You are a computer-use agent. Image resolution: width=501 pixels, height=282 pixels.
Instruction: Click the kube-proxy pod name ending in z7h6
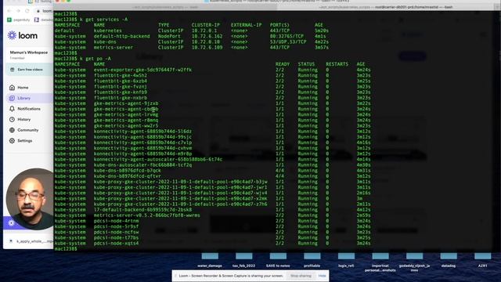coord(180,204)
